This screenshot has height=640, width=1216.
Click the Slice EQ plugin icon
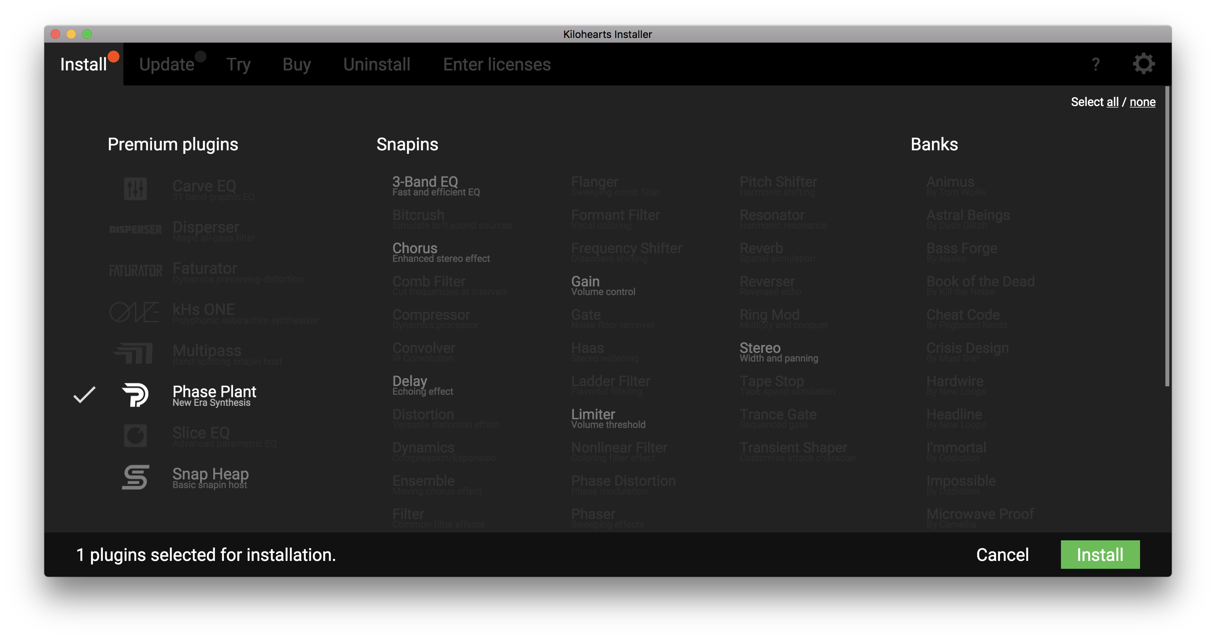(135, 435)
